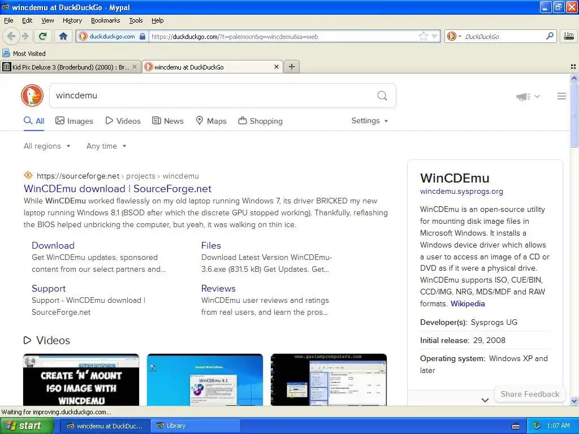The image size is (579, 434).
Task: Click the Share Feedback button
Action: [x=530, y=394]
